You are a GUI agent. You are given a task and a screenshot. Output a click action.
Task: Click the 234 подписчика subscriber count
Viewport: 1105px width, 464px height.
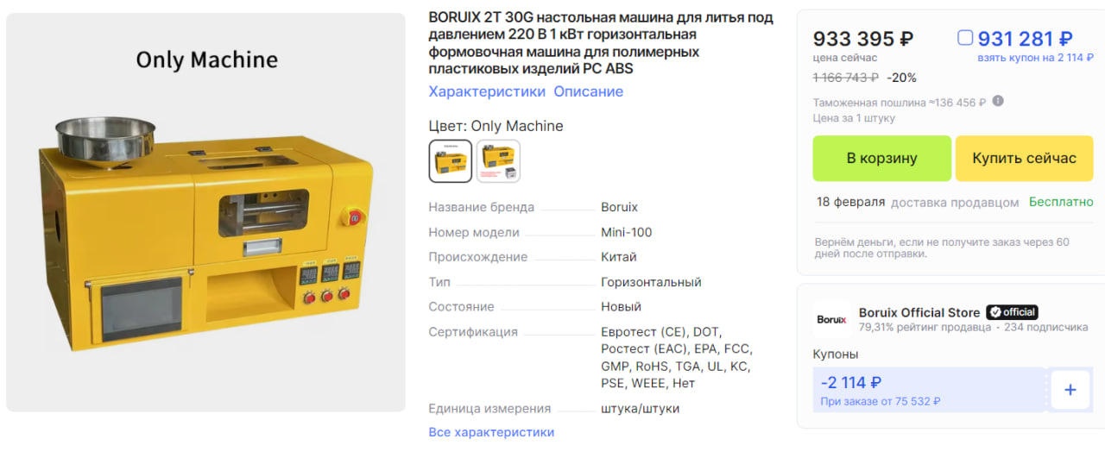(x=1045, y=328)
